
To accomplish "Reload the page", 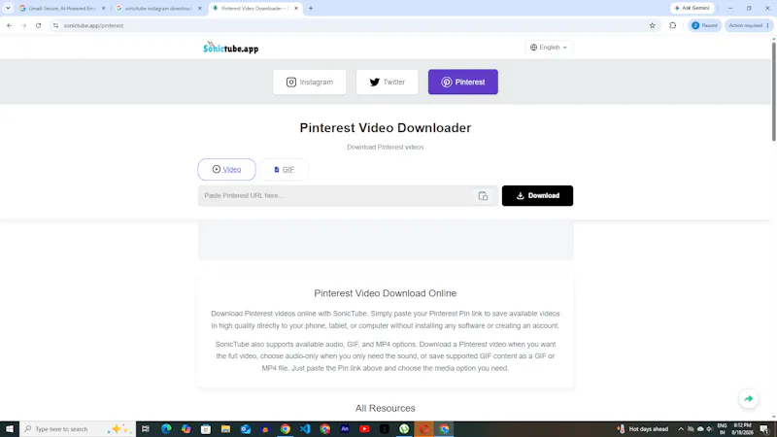I will 38,25.
